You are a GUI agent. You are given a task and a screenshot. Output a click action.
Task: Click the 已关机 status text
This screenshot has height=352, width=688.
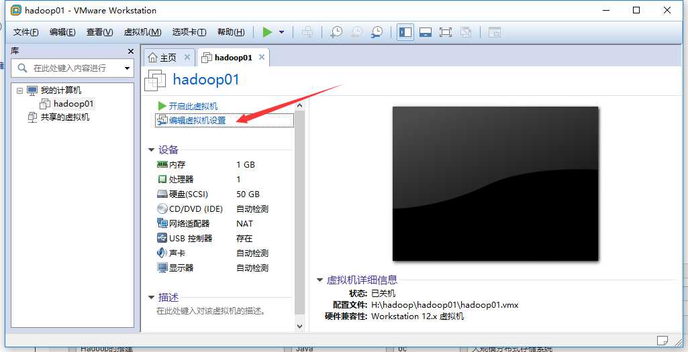point(383,293)
